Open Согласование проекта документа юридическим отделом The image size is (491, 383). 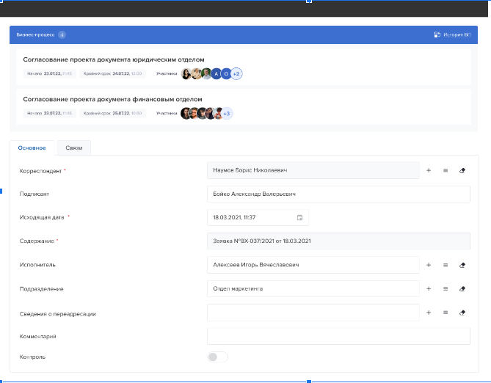113,59
